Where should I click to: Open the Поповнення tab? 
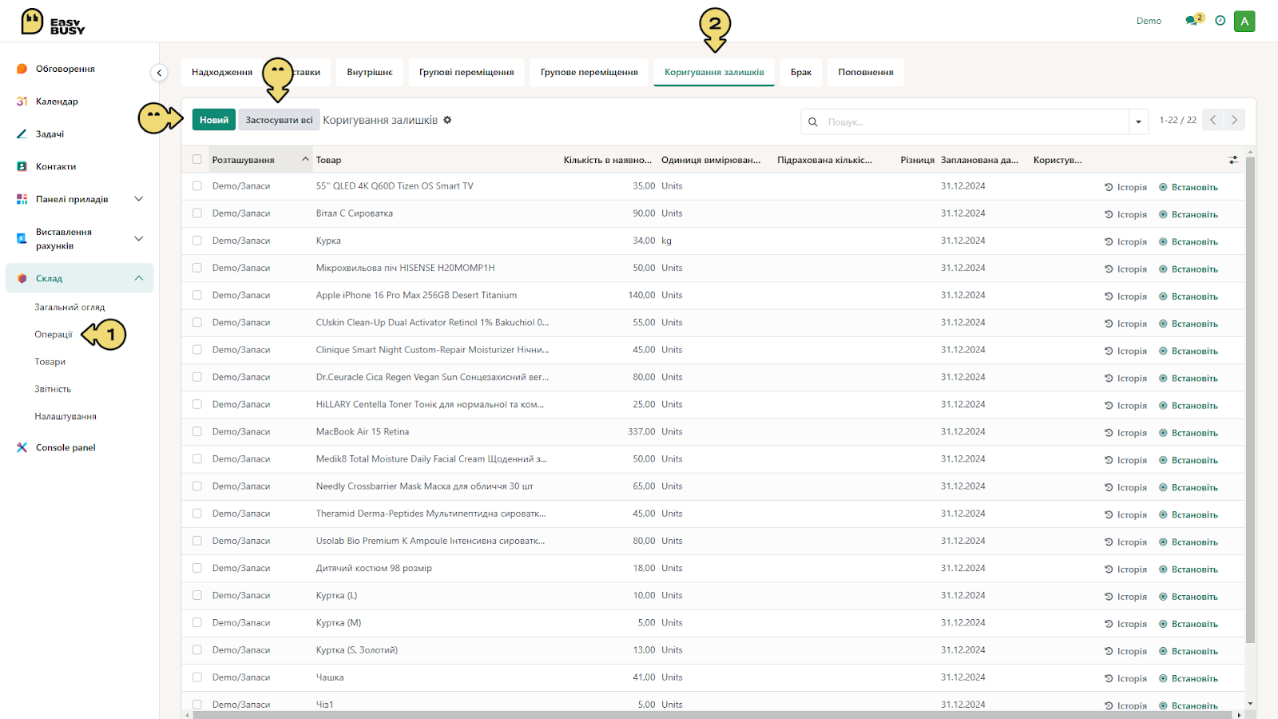866,72
